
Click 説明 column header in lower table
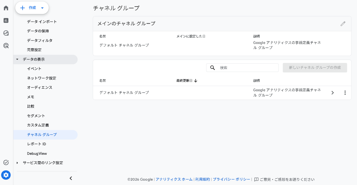coord(257,81)
